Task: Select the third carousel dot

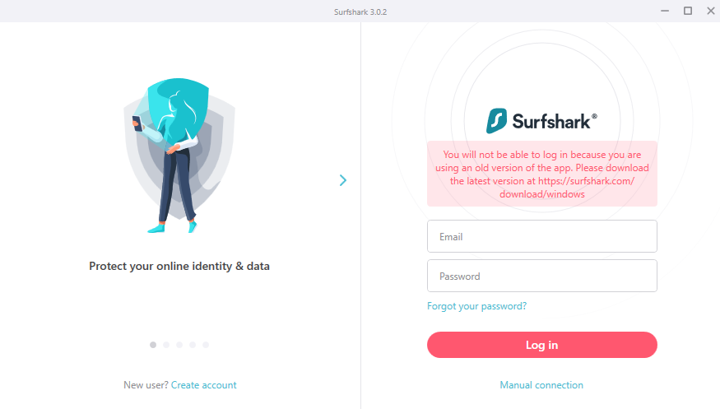Action: [179, 345]
